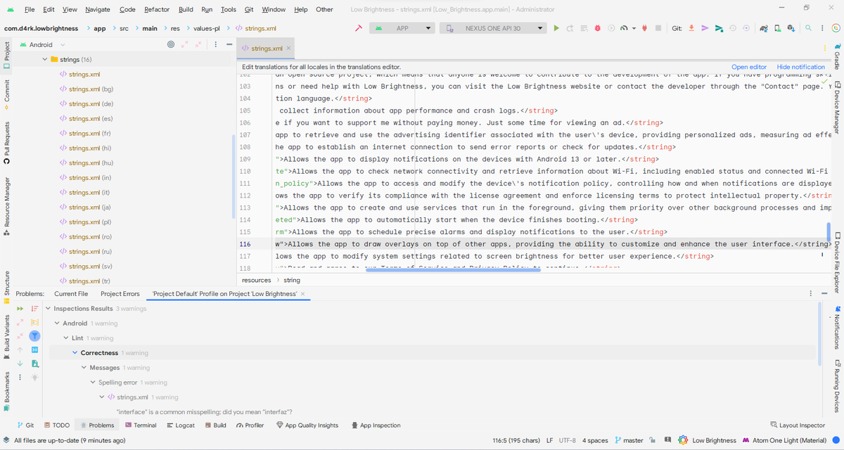Viewport: 844px width, 450px height.
Task: Open SDK Manager icon in top toolbar
Action: [x=791, y=28]
